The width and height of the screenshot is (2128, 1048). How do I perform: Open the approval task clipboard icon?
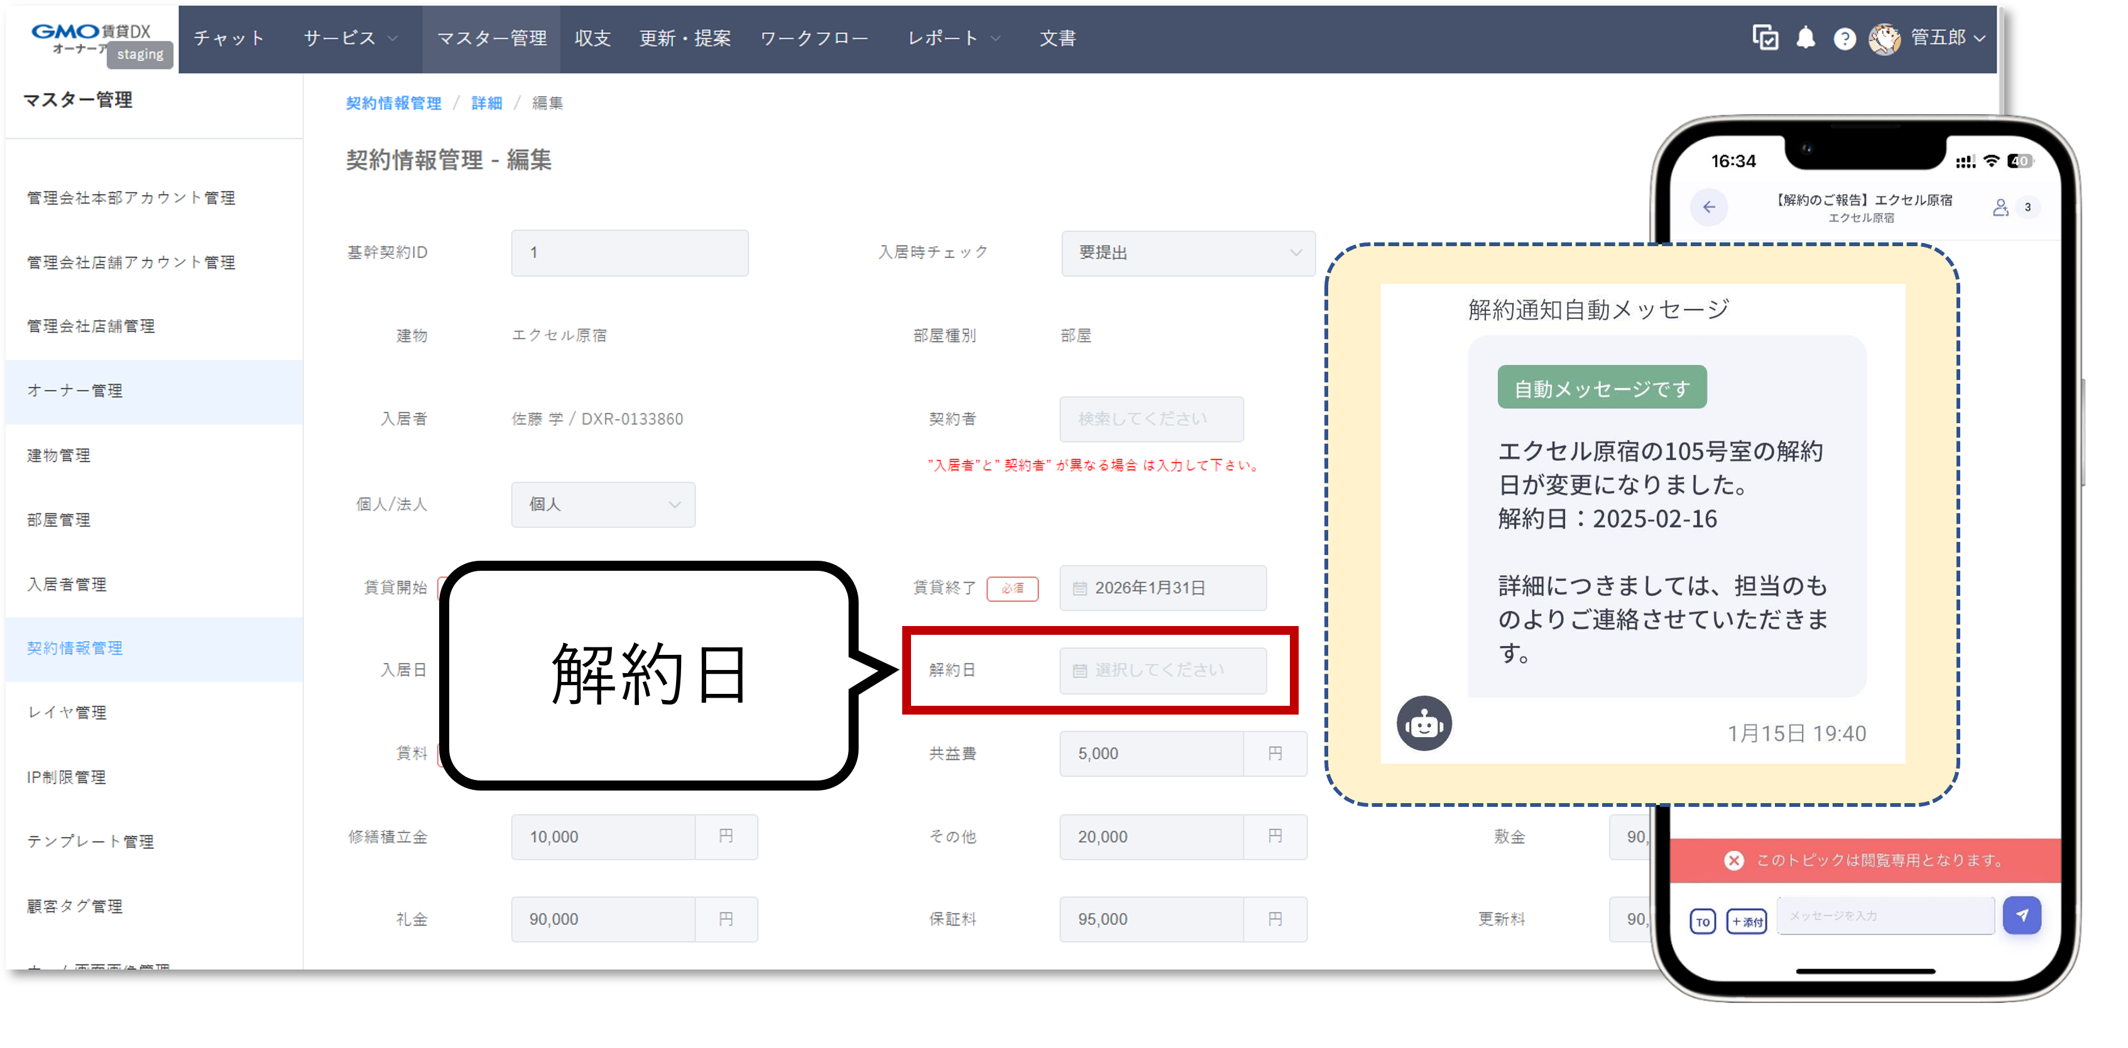click(x=1765, y=38)
